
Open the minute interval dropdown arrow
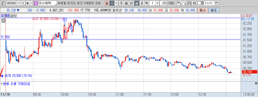click(157, 3)
